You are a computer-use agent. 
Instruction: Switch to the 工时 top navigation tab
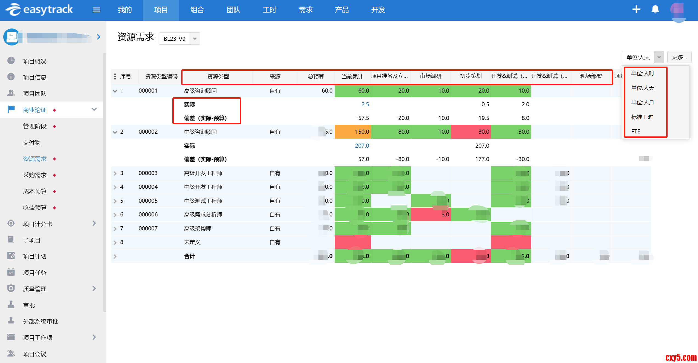pos(269,10)
